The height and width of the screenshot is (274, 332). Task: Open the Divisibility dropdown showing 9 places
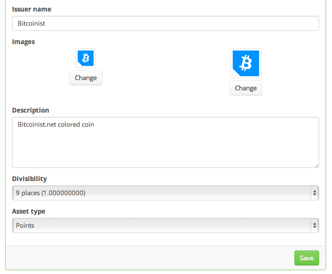(163, 193)
